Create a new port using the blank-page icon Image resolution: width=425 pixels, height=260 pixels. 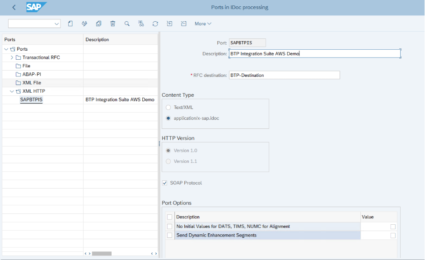(x=70, y=24)
